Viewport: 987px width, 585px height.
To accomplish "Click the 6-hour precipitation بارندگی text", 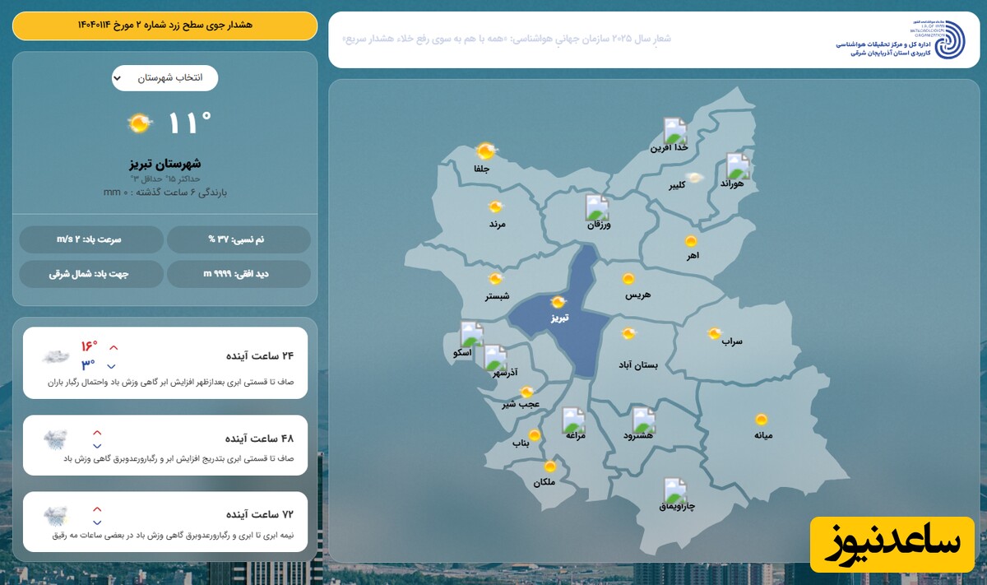I will 164,193.
